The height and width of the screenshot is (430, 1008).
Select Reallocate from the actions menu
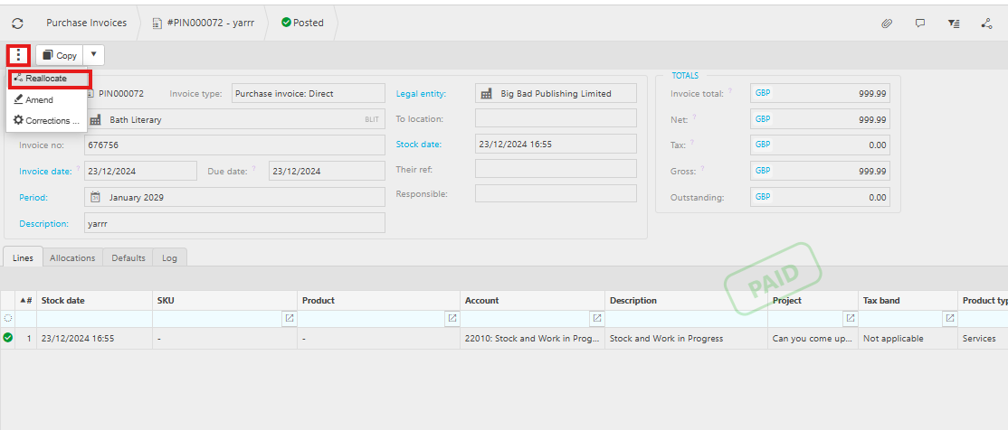pos(47,79)
